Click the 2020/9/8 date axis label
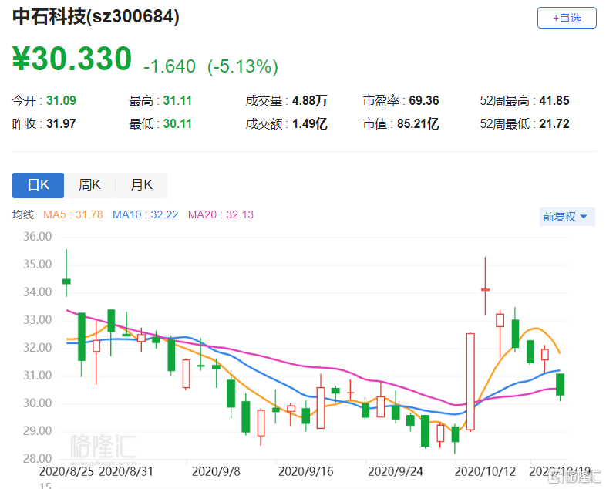Screen dimensions: 606x489 coord(216,471)
